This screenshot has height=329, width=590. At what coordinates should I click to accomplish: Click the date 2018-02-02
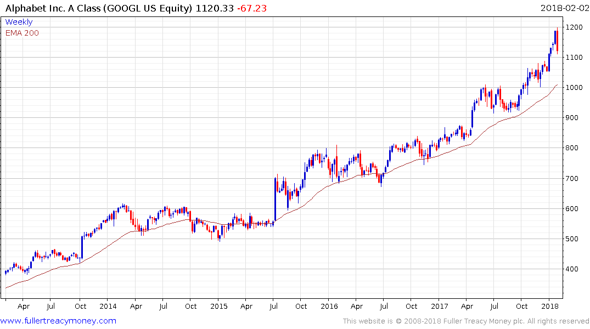564,8
